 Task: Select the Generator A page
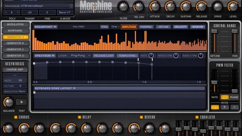coord(15,37)
